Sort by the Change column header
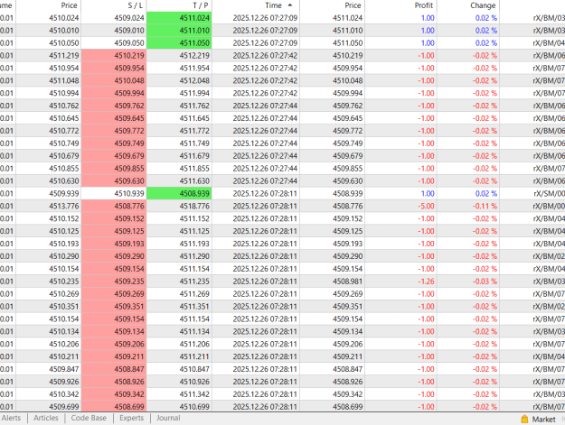The width and height of the screenshot is (565, 425). 468,5
